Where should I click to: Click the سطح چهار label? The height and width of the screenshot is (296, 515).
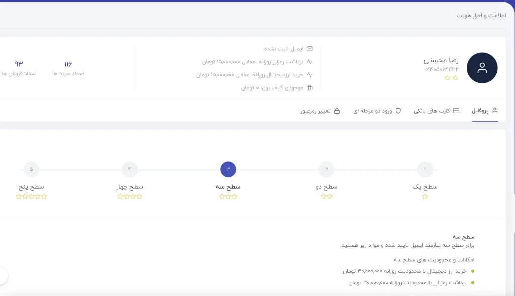130,187
